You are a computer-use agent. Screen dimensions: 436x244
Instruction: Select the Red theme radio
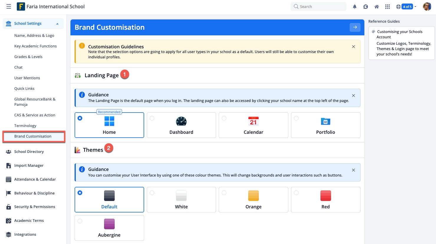coord(296,193)
